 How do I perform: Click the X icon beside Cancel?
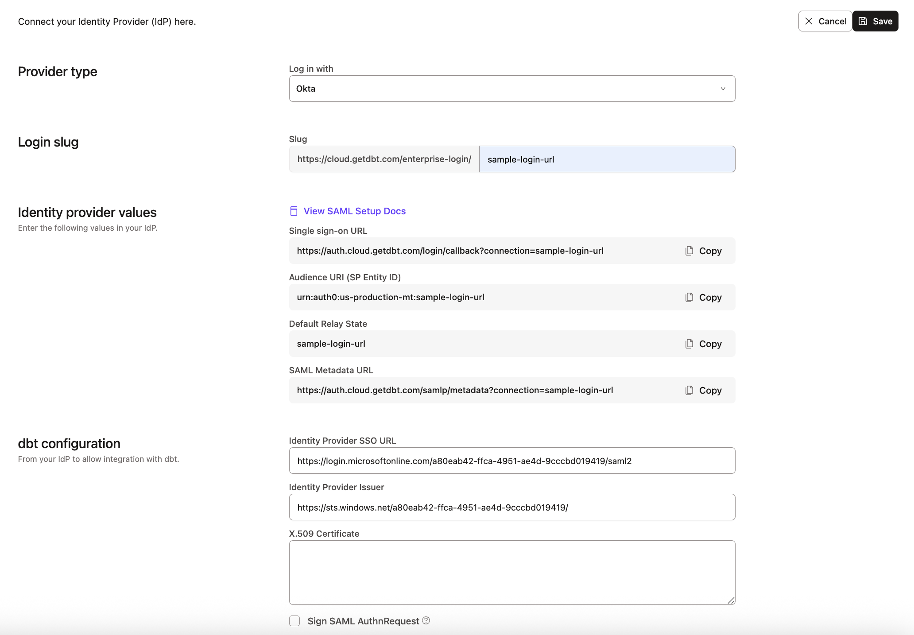point(809,21)
